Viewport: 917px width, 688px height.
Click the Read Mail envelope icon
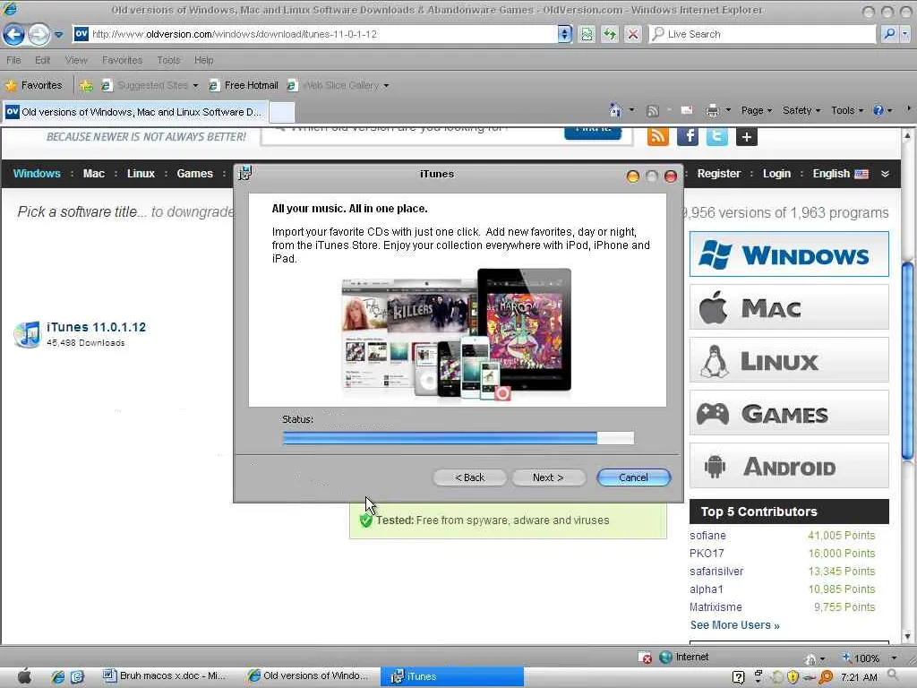687,110
